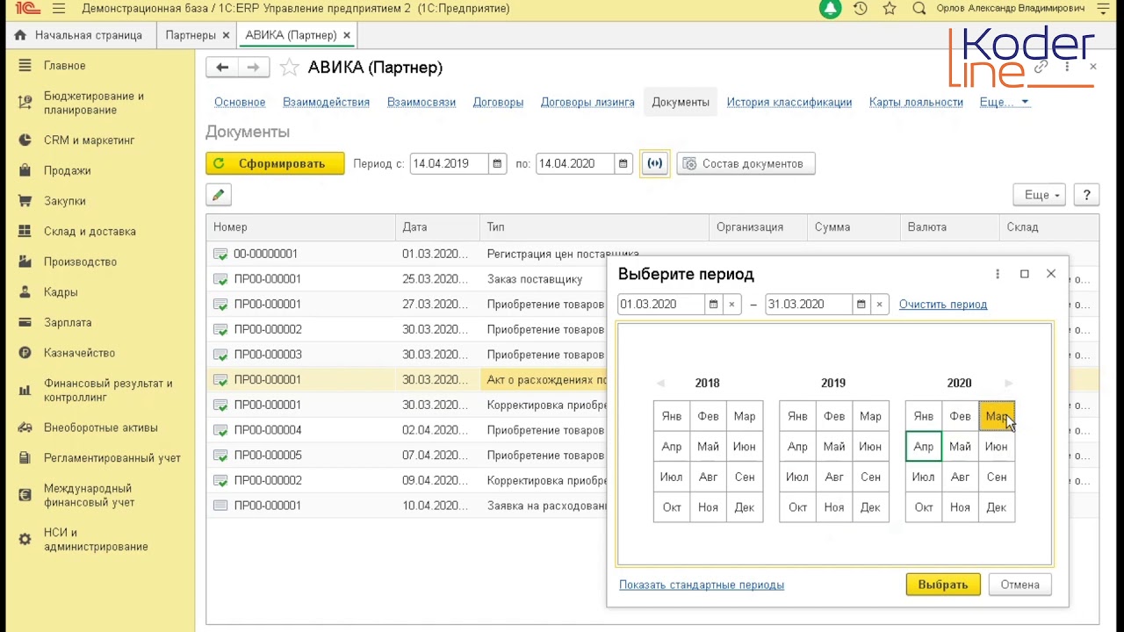This screenshot has width=1124, height=632.
Task: Sort table by Дата column header
Action: (438, 227)
